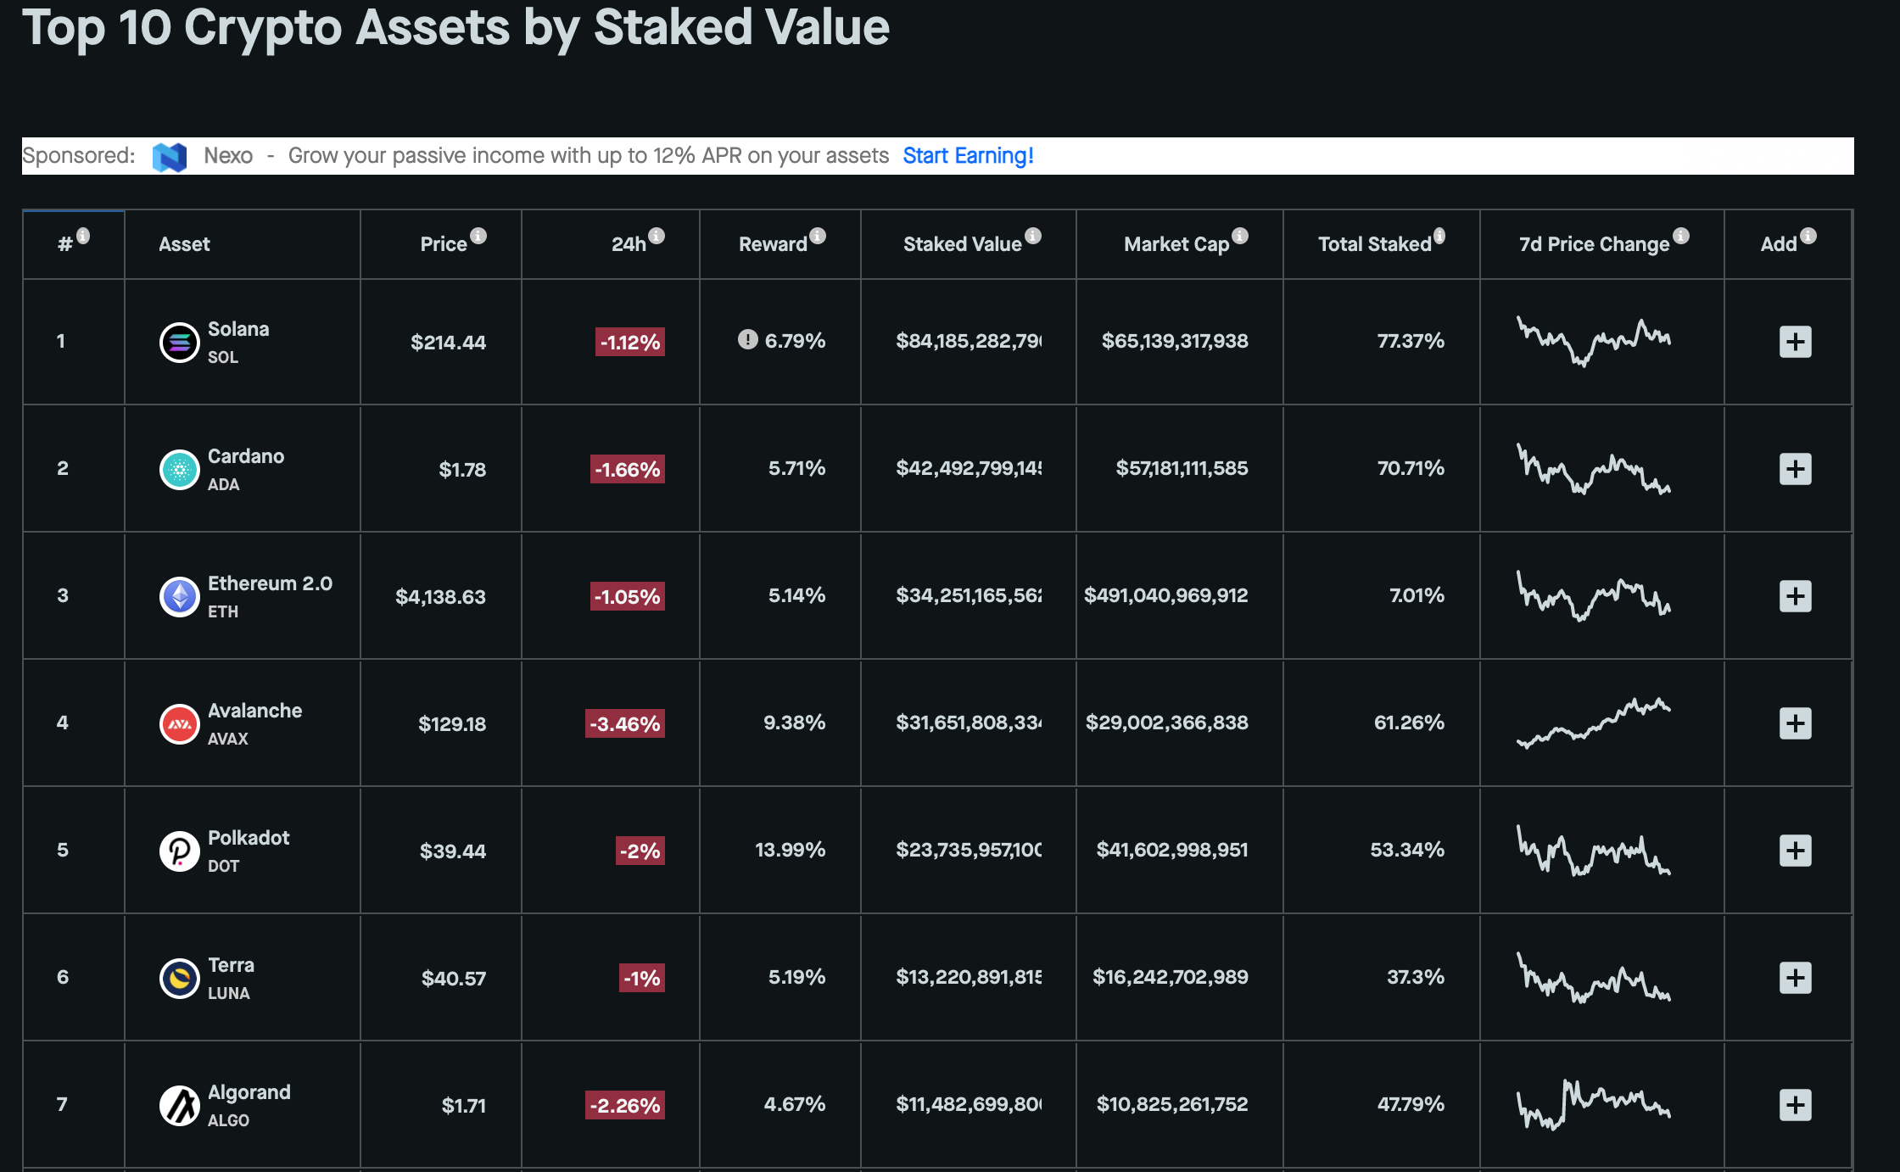Click the info icon beside Price header

pyautogui.click(x=478, y=236)
